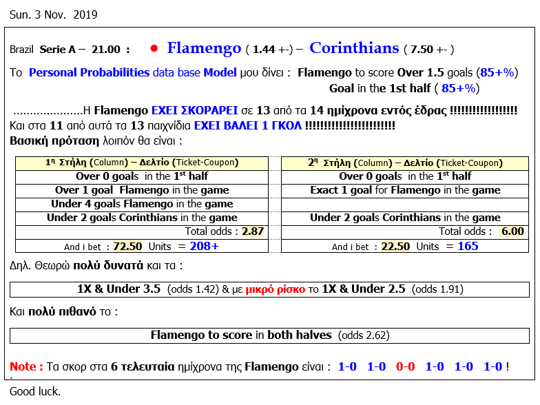The height and width of the screenshot is (405, 540).
Task: Select the 'Flamengo' team heading
Action: [x=204, y=48]
